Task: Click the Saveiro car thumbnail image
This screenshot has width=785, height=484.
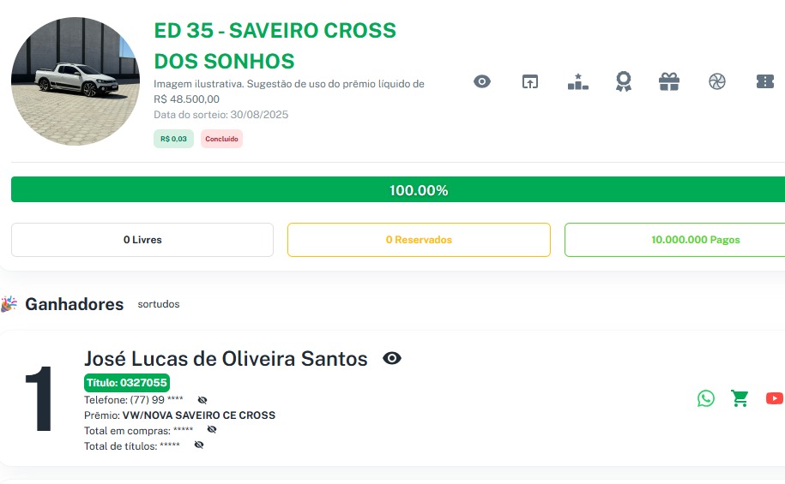Action: coord(75,81)
